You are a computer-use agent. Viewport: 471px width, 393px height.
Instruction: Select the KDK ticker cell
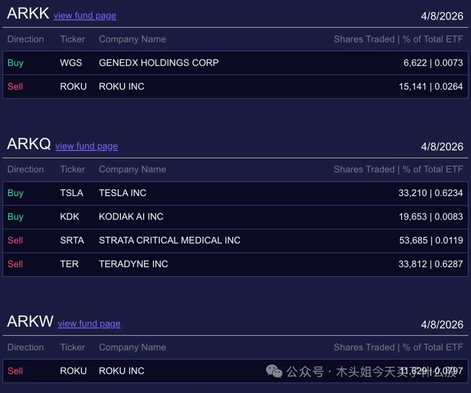click(x=69, y=216)
